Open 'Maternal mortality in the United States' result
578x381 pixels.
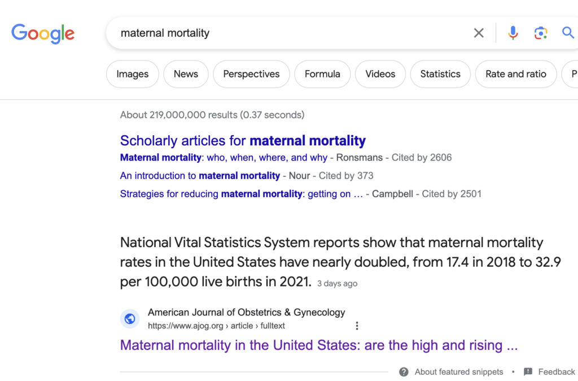click(319, 345)
